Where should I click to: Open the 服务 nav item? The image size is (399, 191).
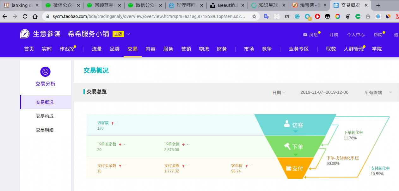point(168,49)
